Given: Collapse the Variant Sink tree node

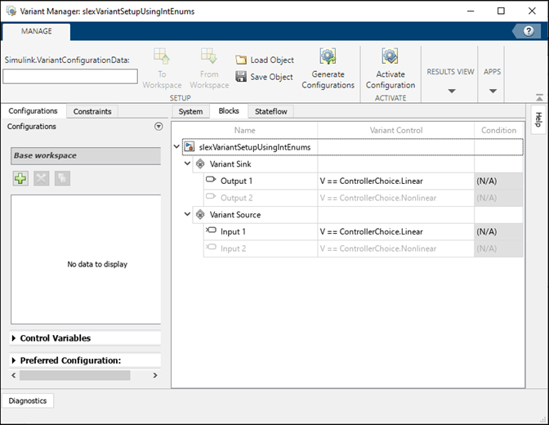Looking at the screenshot, I should pyautogui.click(x=188, y=163).
